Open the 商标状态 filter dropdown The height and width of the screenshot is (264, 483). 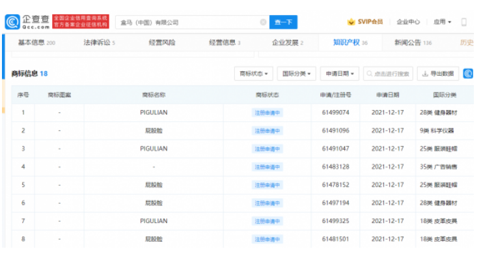tap(253, 74)
